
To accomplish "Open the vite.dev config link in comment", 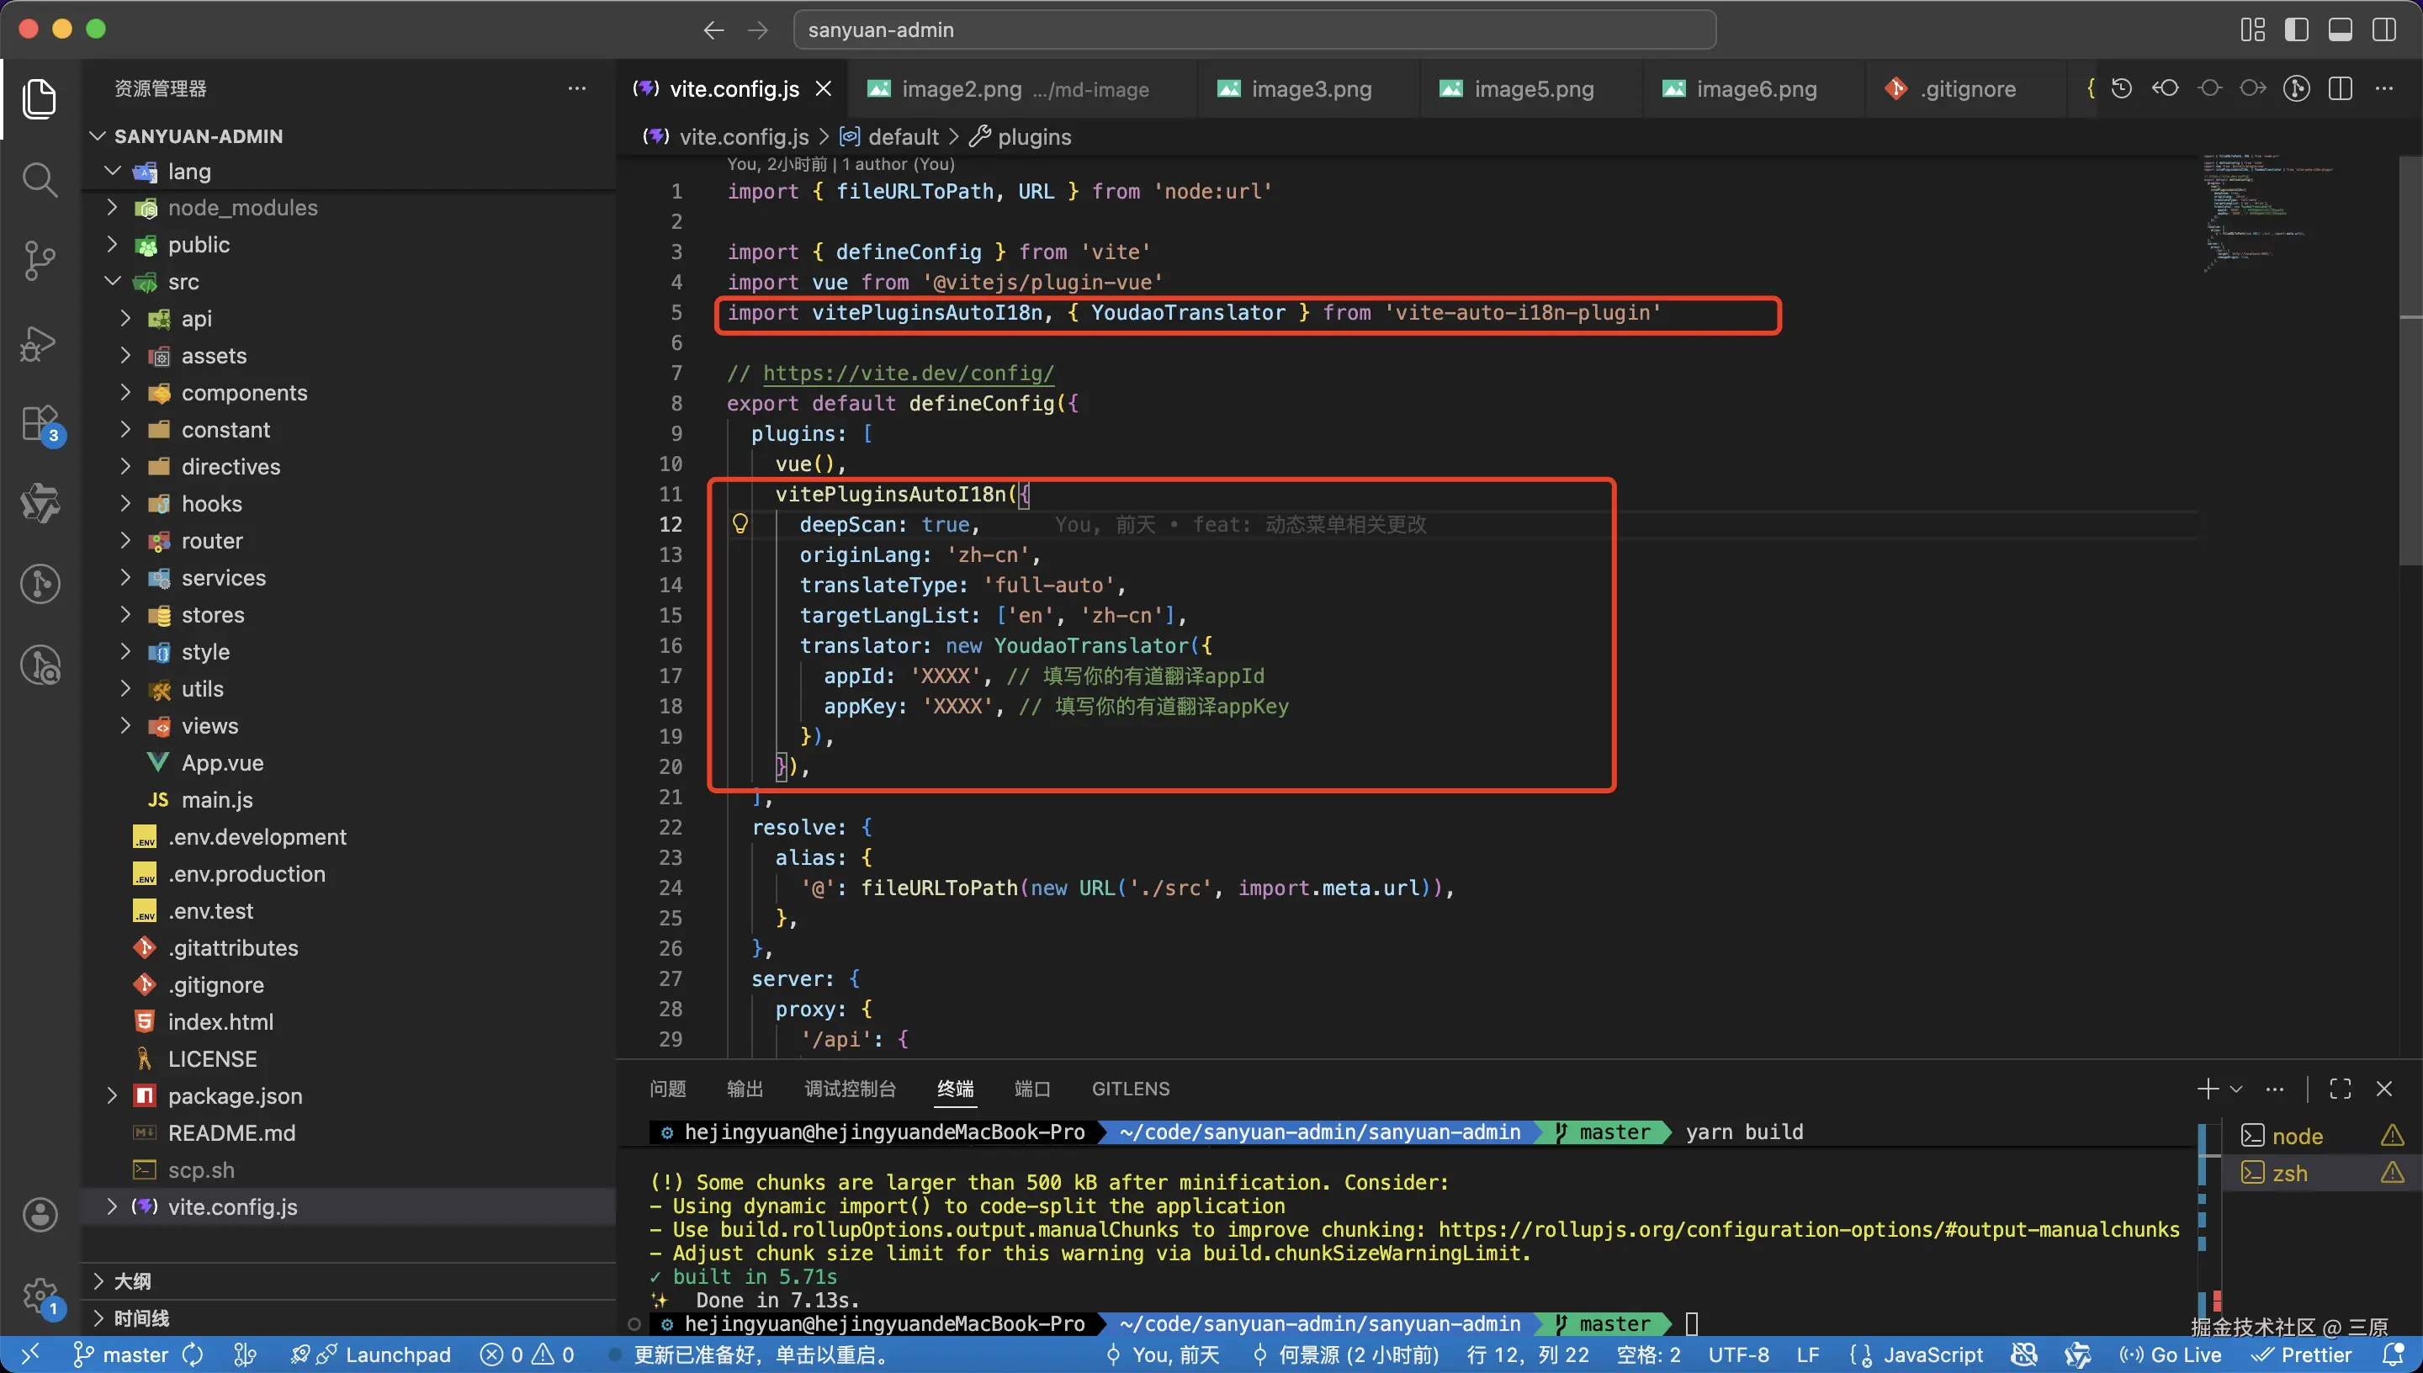I will pos(908,374).
